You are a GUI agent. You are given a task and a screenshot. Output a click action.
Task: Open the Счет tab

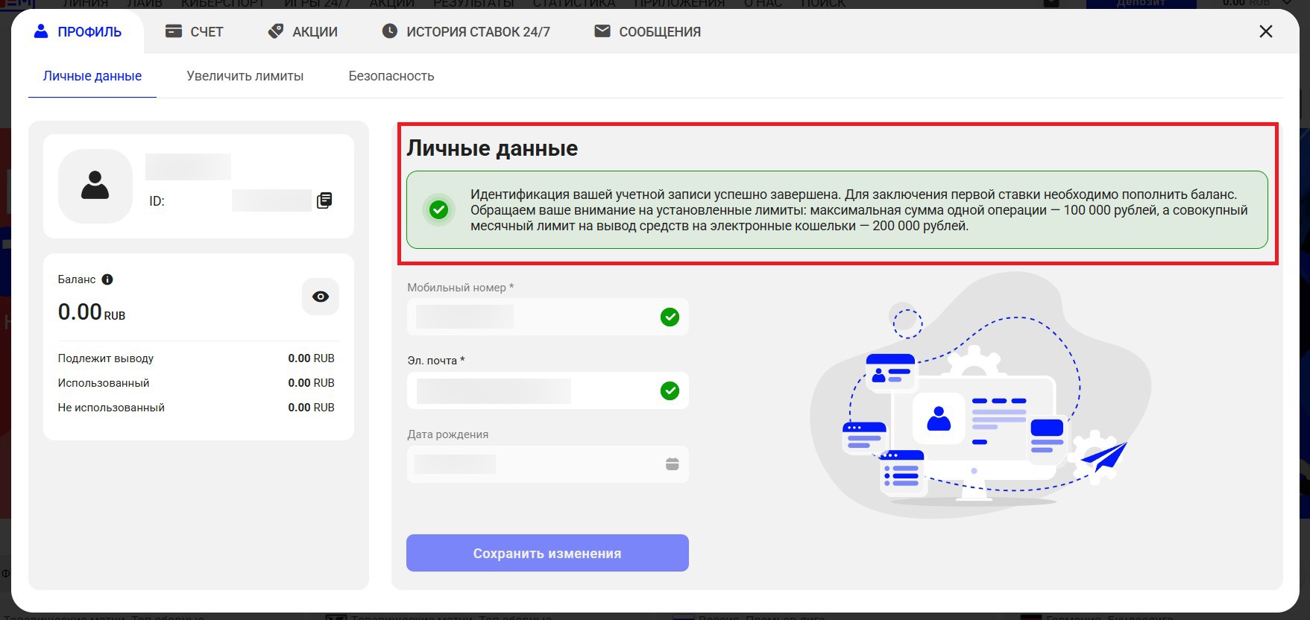[194, 32]
